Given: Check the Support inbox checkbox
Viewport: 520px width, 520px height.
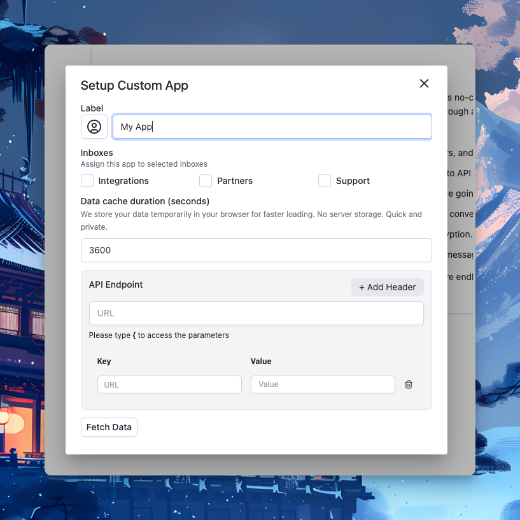Looking at the screenshot, I should 325,181.
